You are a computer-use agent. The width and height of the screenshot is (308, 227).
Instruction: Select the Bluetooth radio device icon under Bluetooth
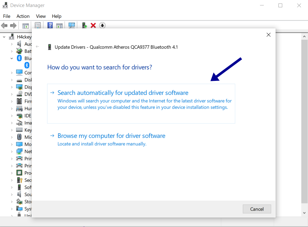(27, 65)
